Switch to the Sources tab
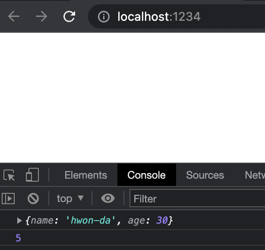This screenshot has height=250, width=265. coord(205,175)
